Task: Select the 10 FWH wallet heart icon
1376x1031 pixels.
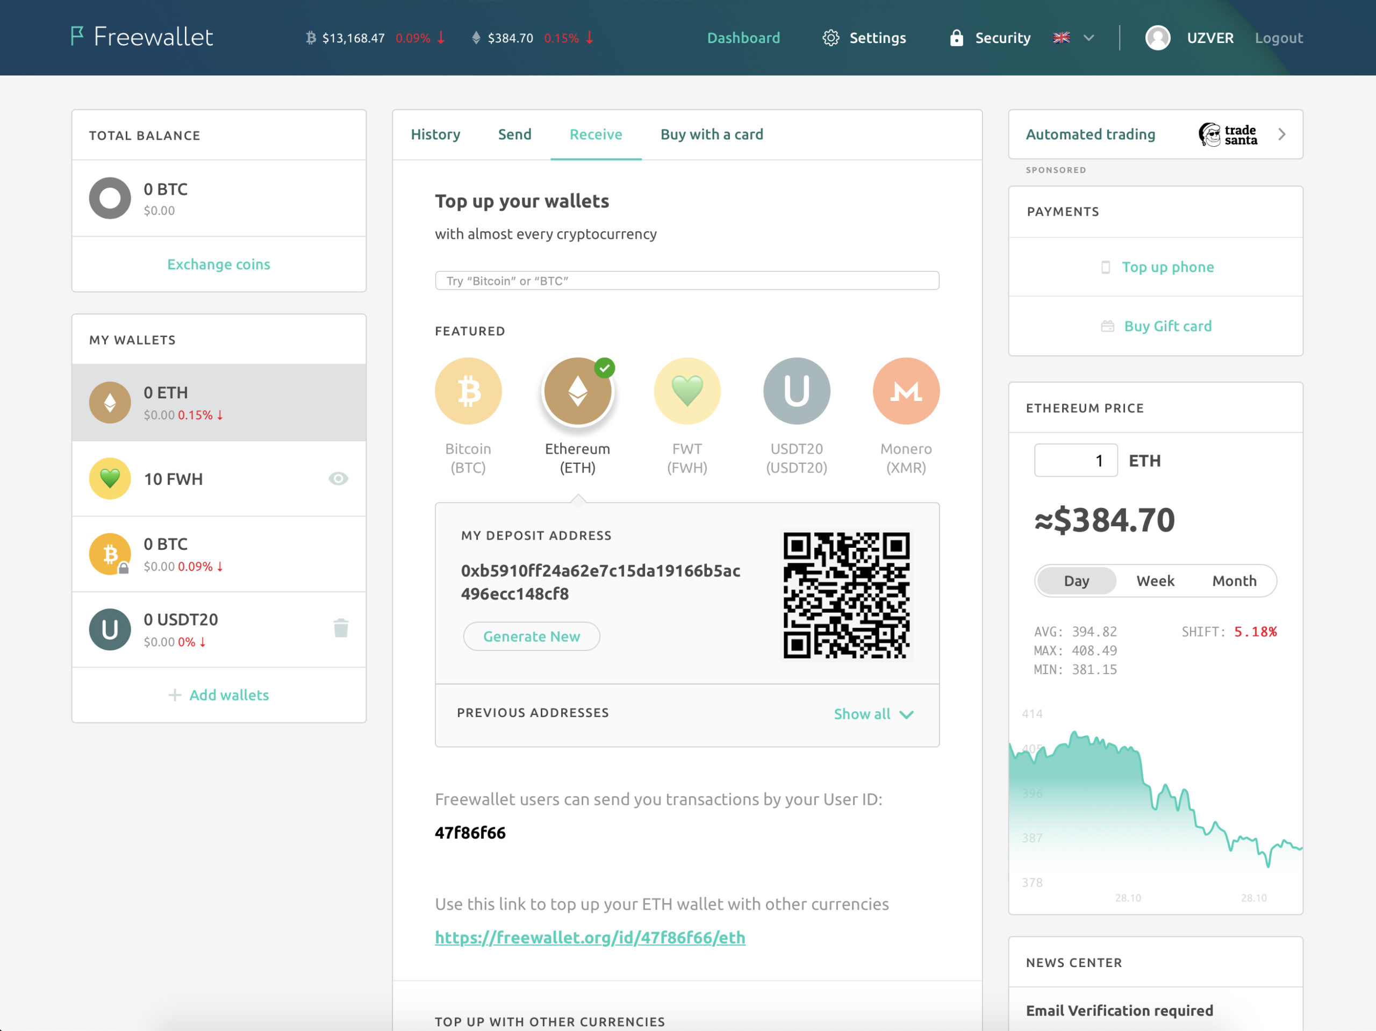Action: pyautogui.click(x=110, y=478)
